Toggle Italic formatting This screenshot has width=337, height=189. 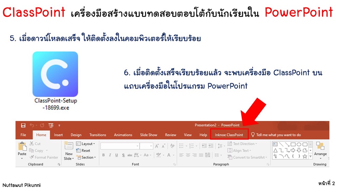110,155
